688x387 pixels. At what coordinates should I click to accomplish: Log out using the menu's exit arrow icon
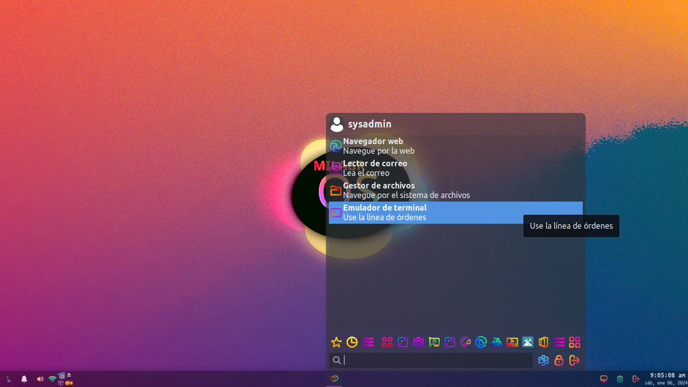click(x=574, y=360)
